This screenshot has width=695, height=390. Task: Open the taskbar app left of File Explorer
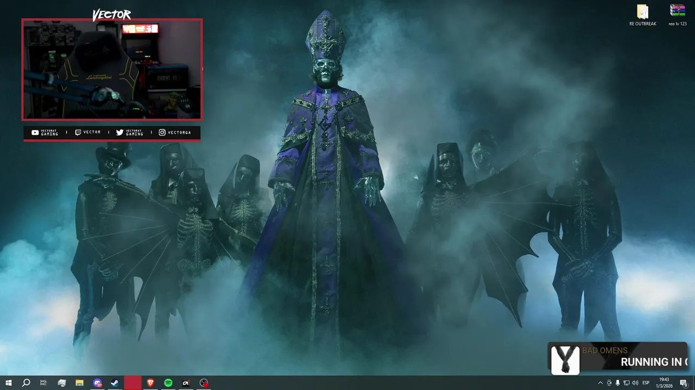[62, 383]
